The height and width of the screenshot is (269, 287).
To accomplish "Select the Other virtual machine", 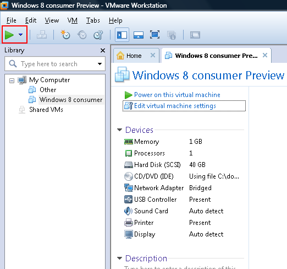I will (x=48, y=90).
